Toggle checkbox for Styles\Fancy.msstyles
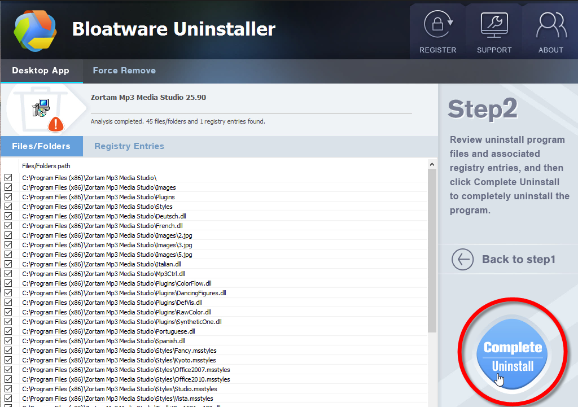This screenshot has width=578, height=407. tap(8, 350)
